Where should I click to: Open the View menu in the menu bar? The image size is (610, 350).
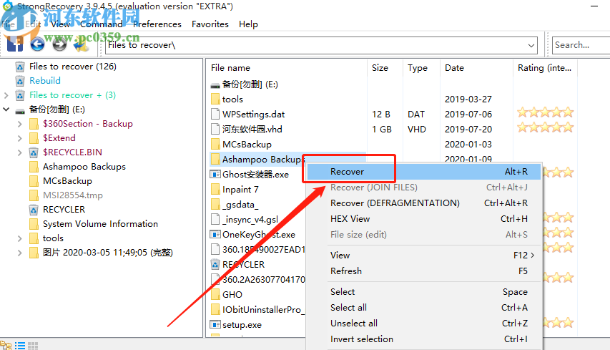60,24
